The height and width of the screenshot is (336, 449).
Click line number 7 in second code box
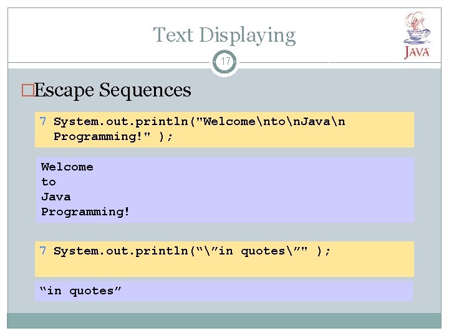(42, 251)
